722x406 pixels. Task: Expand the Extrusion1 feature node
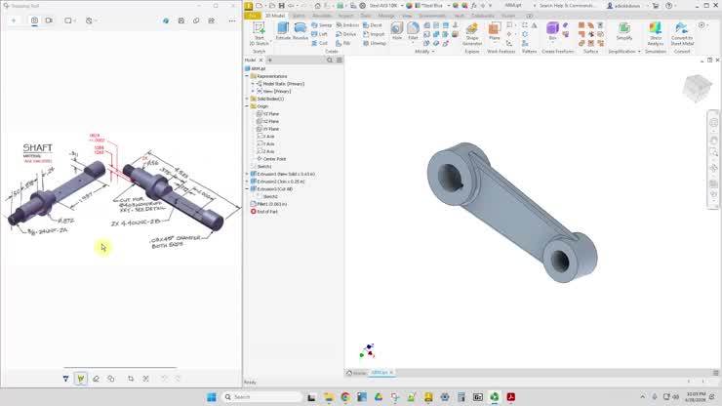coord(247,174)
